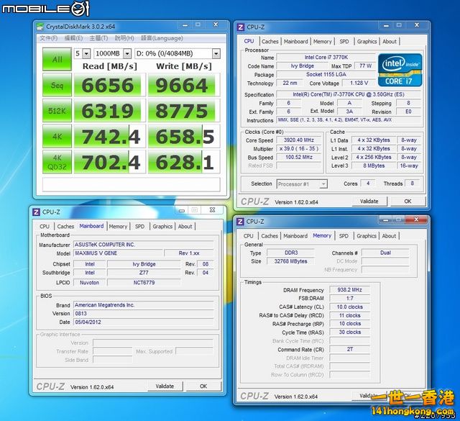460x421 pixels.
Task: Click the CPU-Z icon in the Mainboard window title bar
Action: 36,212
